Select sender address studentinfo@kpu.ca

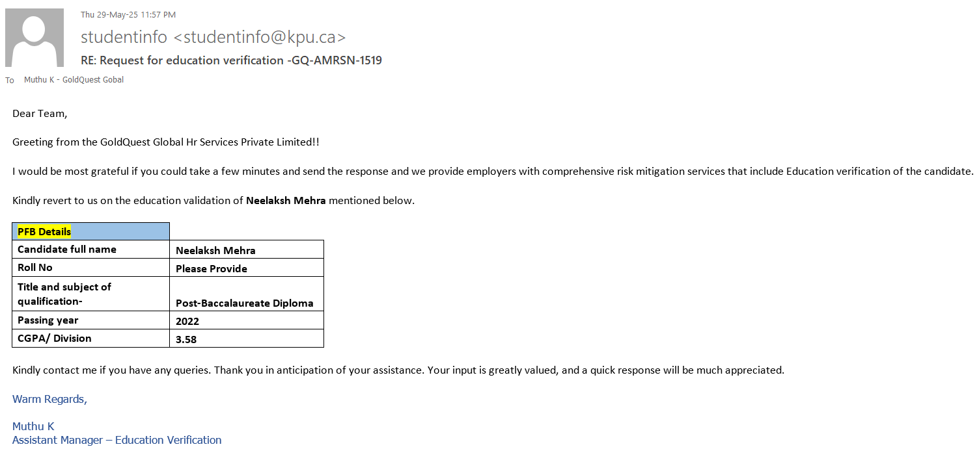213,37
